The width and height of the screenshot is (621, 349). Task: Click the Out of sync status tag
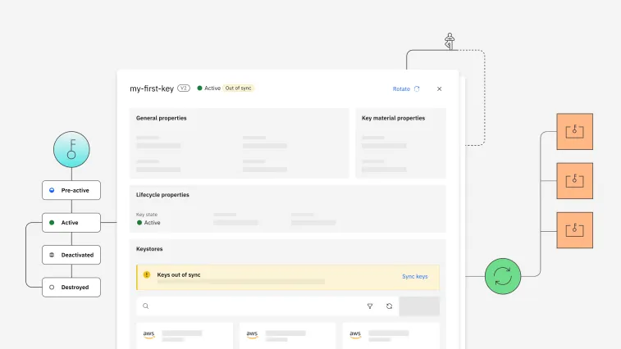(239, 88)
